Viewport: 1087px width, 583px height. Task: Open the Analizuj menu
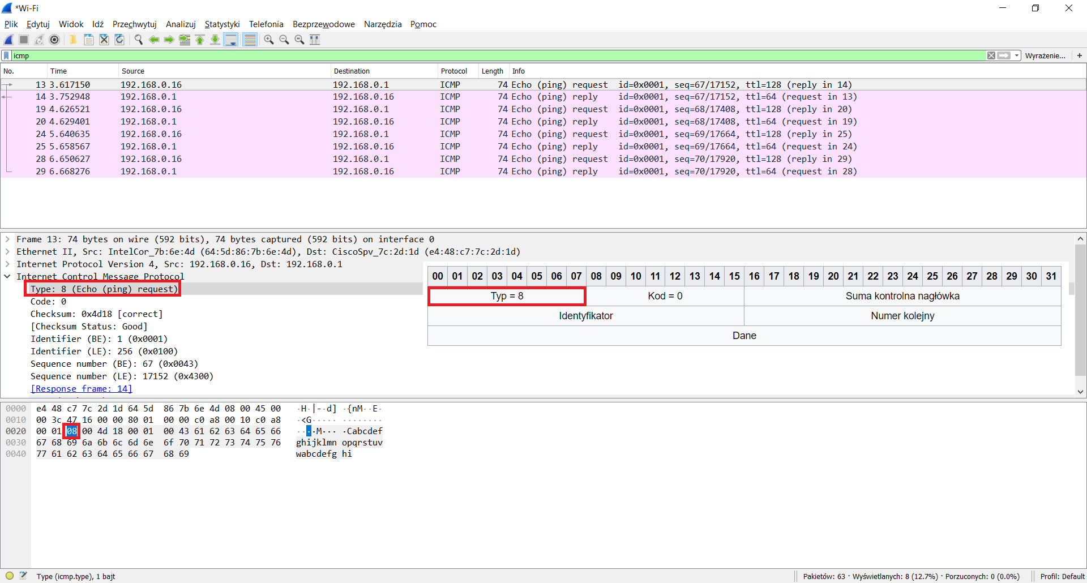pos(181,24)
